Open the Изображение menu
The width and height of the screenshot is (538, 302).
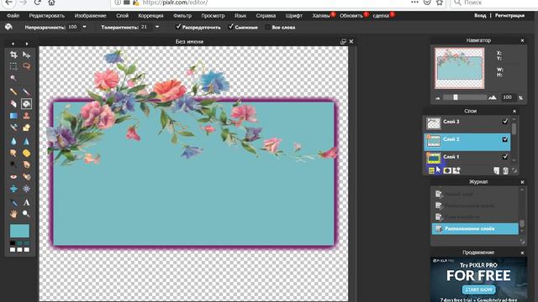(x=90, y=16)
